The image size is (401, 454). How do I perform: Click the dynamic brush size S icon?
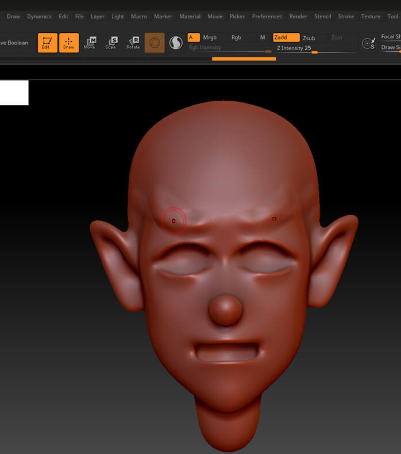point(369,43)
